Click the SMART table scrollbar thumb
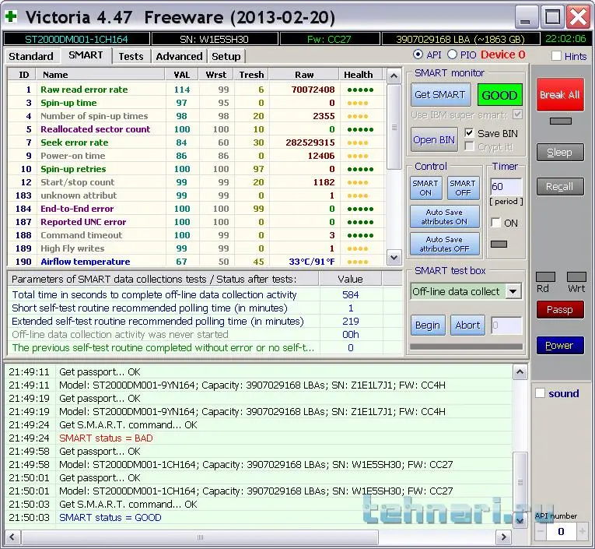The width and height of the screenshot is (595, 549). 394,127
